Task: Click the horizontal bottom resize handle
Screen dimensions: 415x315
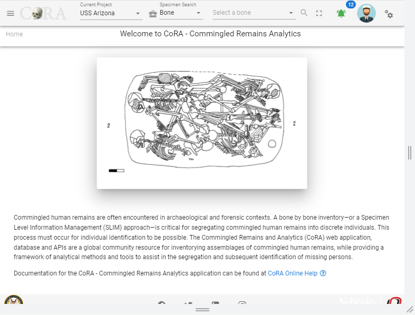Action: point(202,309)
